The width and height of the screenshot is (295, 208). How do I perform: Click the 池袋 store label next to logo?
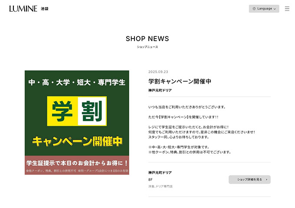45,9
